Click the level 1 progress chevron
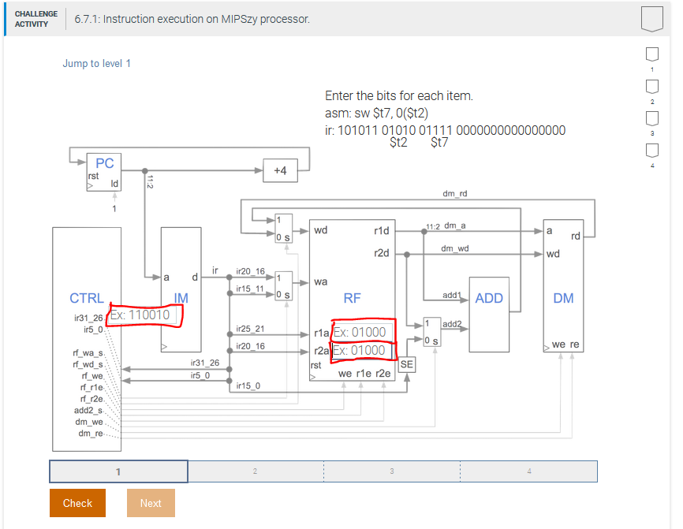The height and width of the screenshot is (529, 683). (x=651, y=54)
